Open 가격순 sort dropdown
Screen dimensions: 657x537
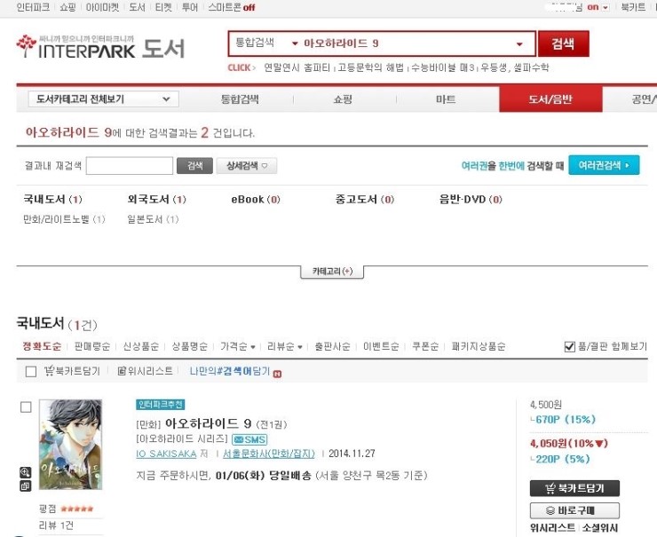(x=238, y=347)
